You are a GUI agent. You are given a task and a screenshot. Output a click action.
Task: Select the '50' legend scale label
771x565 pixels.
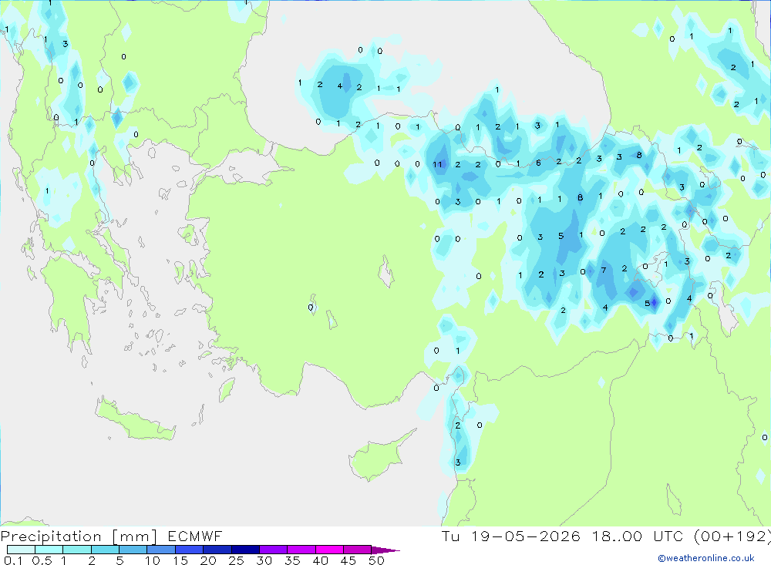376,560
